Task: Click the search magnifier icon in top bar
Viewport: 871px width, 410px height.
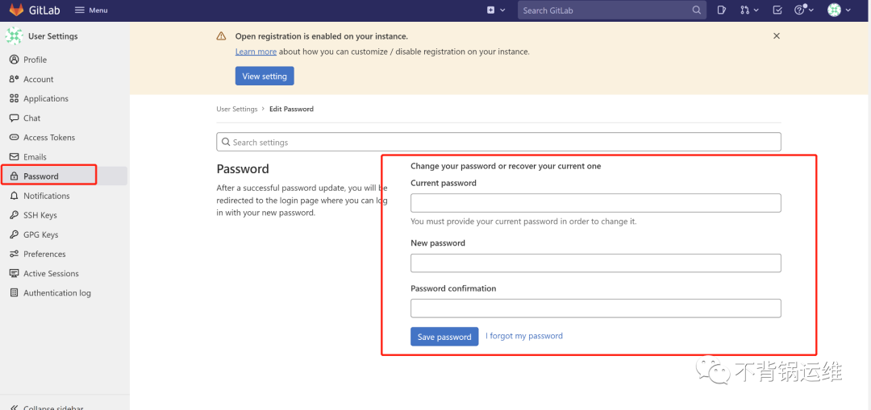Action: 696,10
